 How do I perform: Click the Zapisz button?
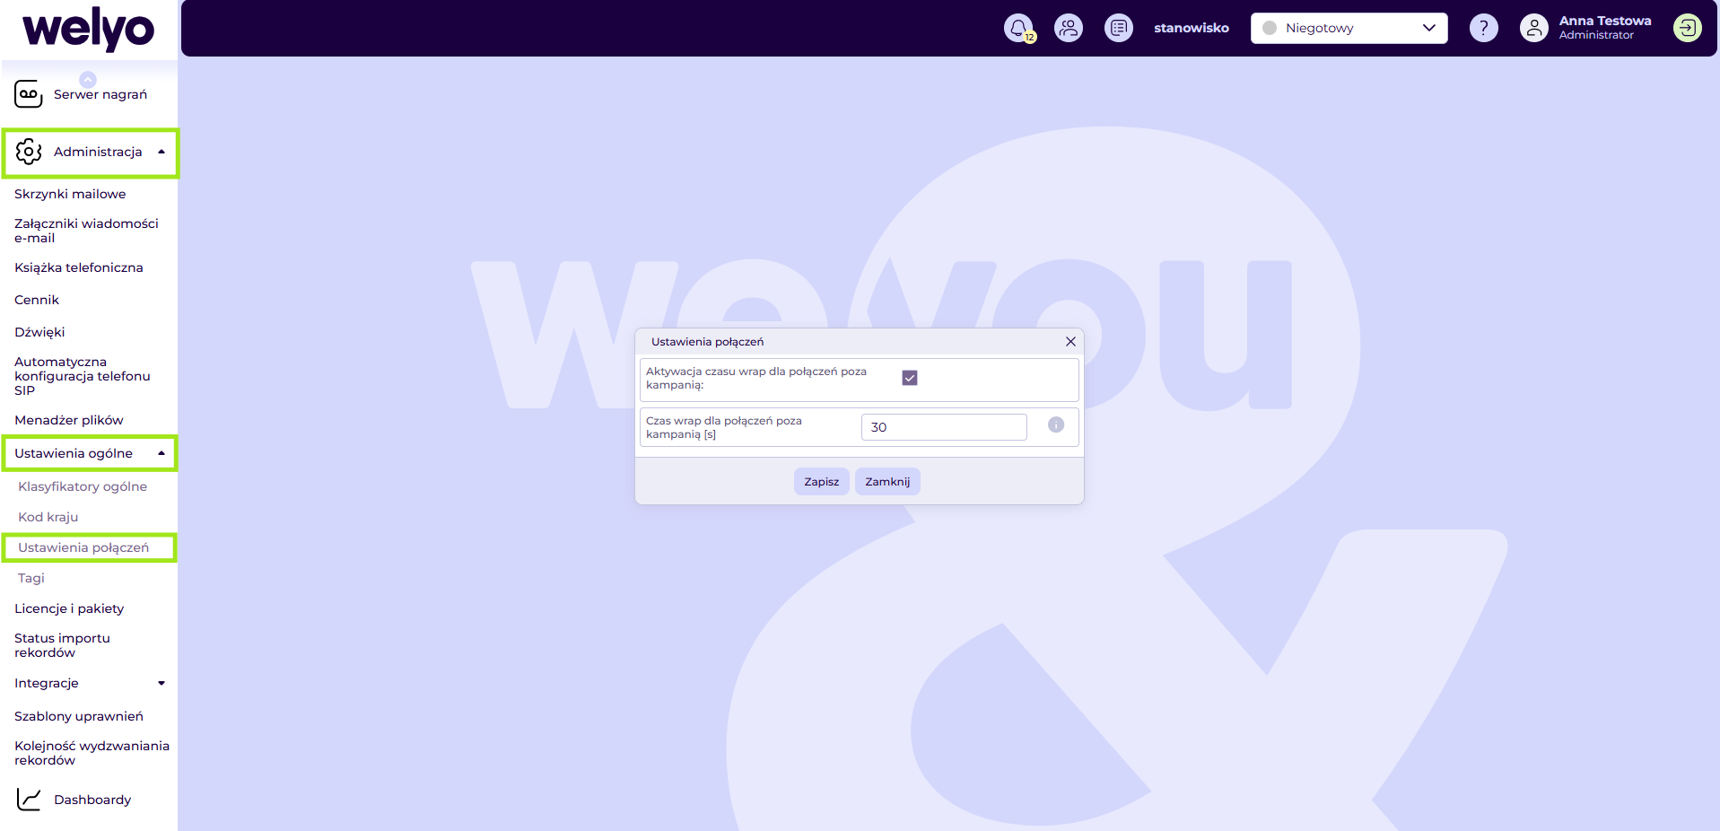[821, 482]
